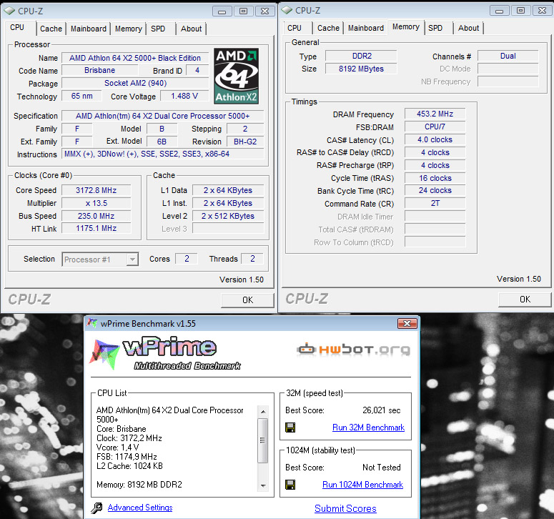Open Cache tab in left CPU-Z window
Viewport: 554px width, 519px height.
(x=51, y=29)
